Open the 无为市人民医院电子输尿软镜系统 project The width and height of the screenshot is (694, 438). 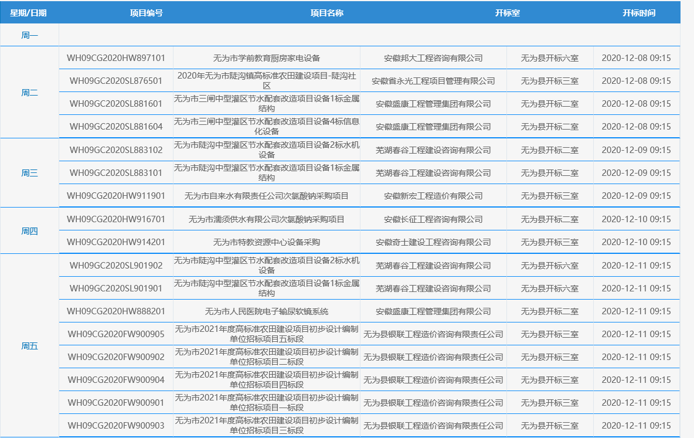[267, 311]
